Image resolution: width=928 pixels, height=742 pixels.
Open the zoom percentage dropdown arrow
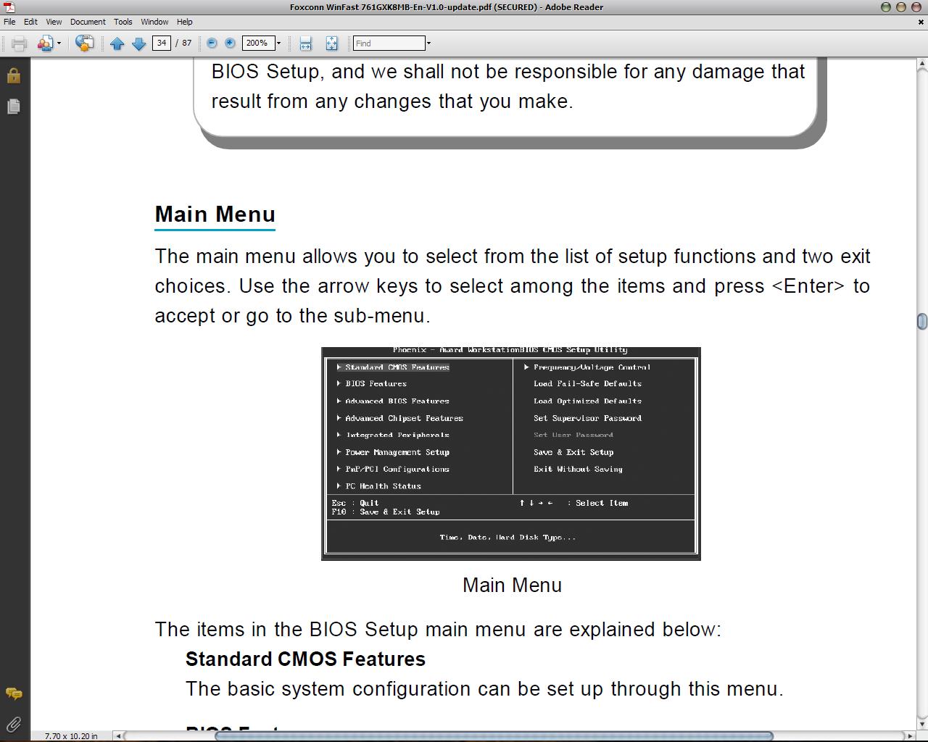click(x=278, y=43)
